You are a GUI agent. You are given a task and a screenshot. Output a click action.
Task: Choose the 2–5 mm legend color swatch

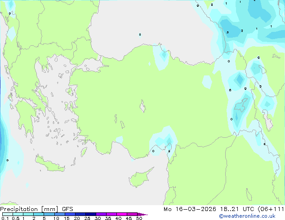click(39, 214)
